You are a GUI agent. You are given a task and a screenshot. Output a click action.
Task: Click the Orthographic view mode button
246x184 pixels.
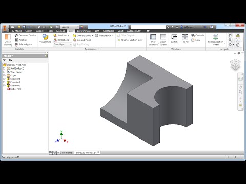[x=82, y=35]
